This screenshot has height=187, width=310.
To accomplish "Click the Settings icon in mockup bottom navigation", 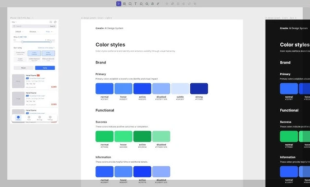I will point(50,118).
